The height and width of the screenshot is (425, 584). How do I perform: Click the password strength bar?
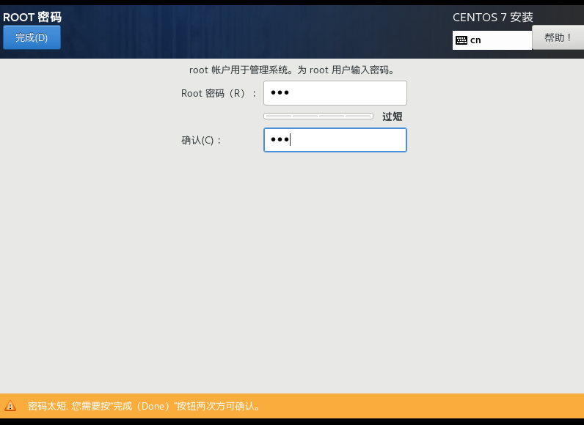(318, 117)
